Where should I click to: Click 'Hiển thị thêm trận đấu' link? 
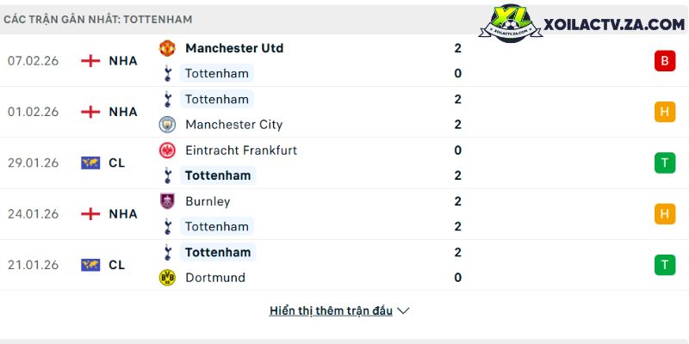tap(331, 311)
